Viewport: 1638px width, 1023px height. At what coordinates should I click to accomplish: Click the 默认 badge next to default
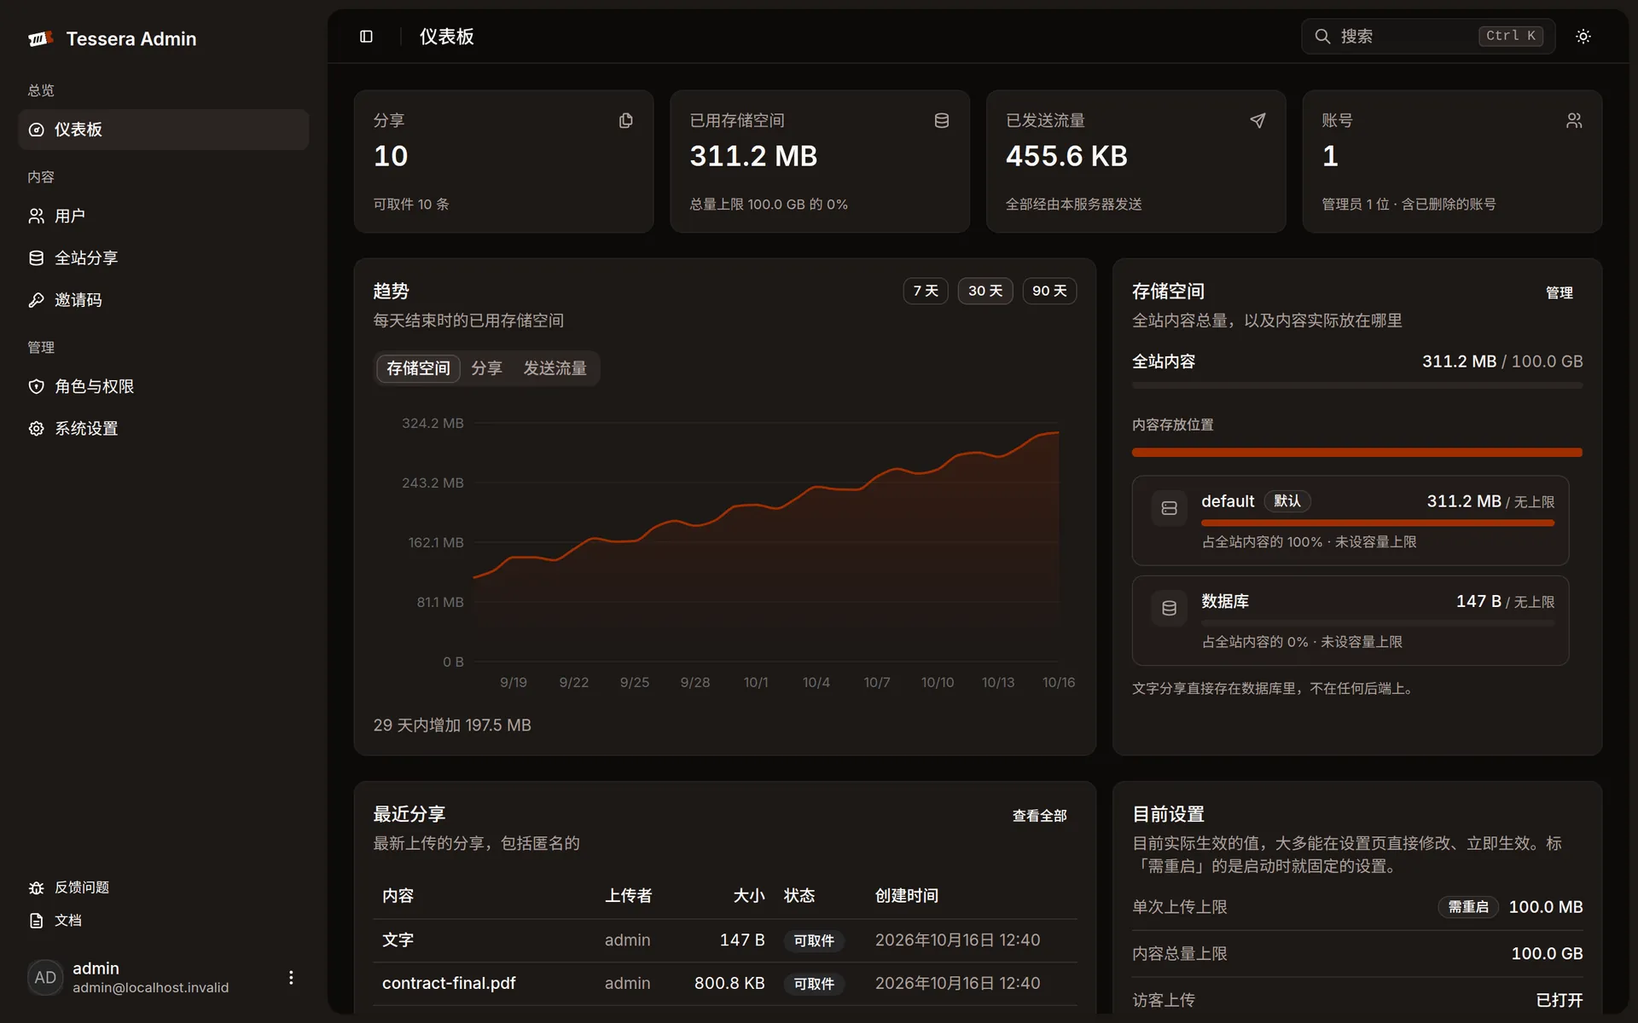pos(1287,501)
